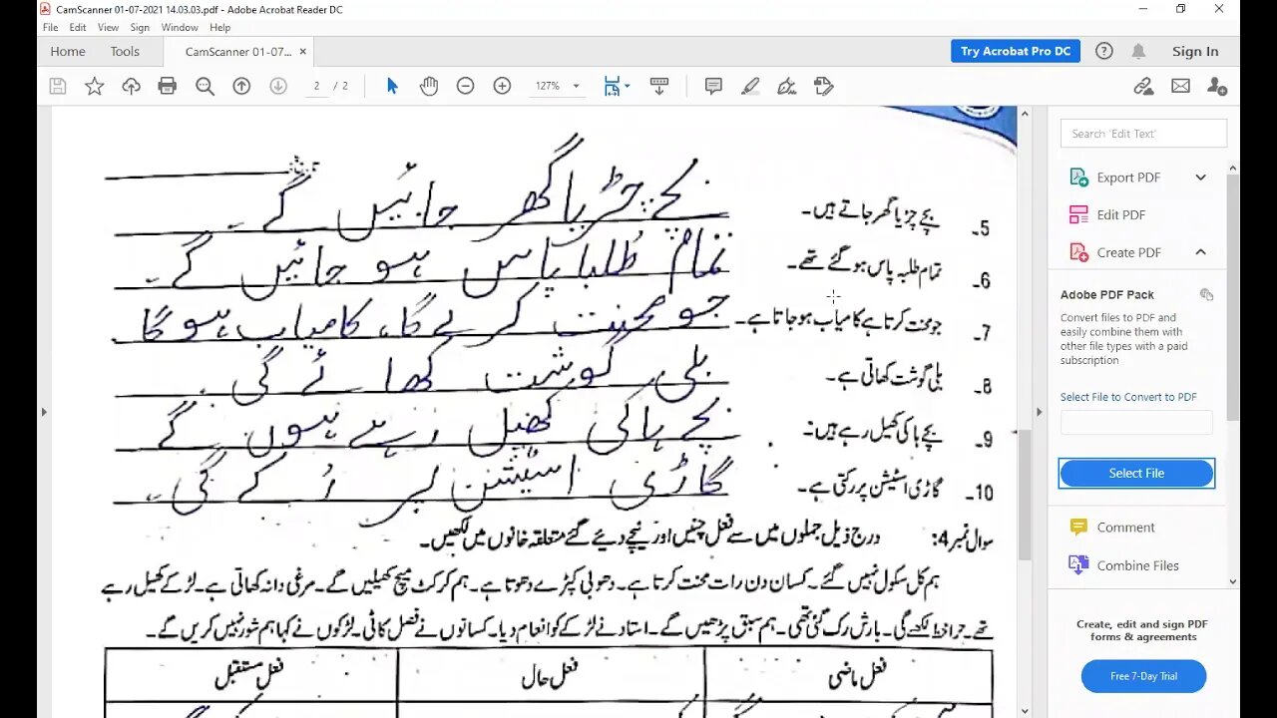Click the Sign In link
The width and height of the screenshot is (1277, 718).
[x=1195, y=51]
